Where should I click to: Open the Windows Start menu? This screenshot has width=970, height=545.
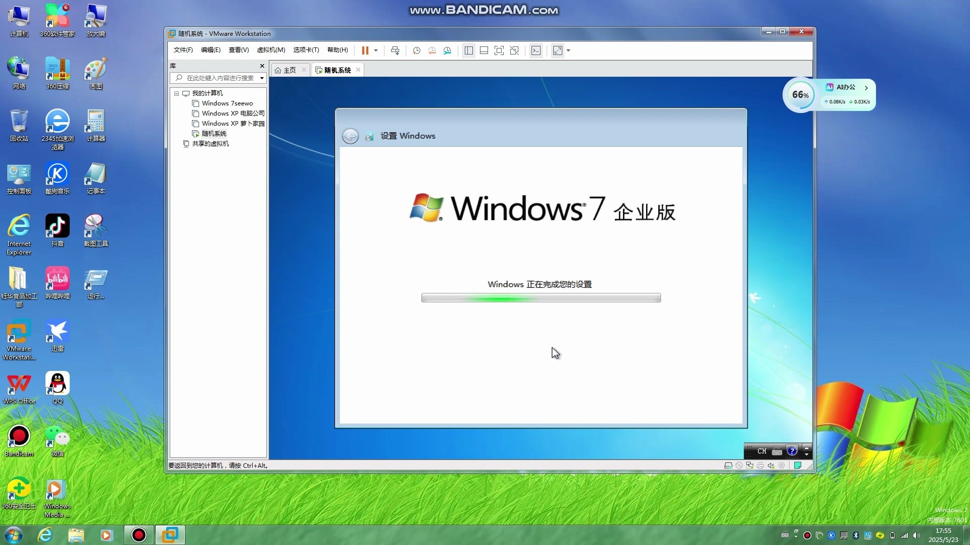[14, 535]
